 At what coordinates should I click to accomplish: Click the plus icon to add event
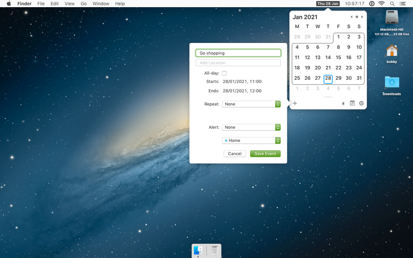tap(295, 103)
